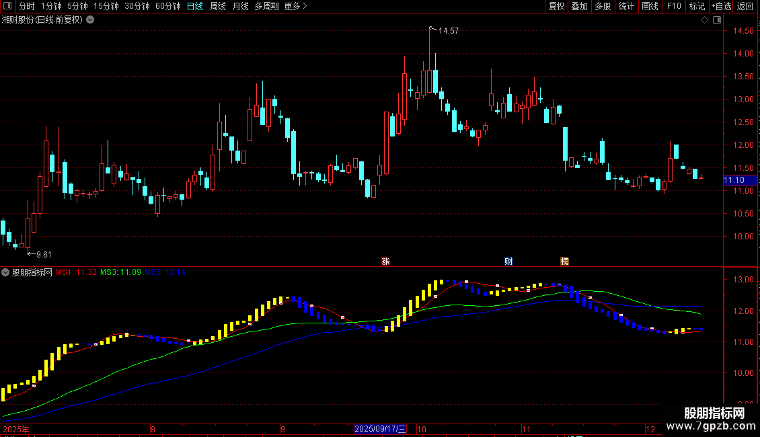Click the 9.61 low price label
This screenshot has width=760, height=437.
point(44,255)
